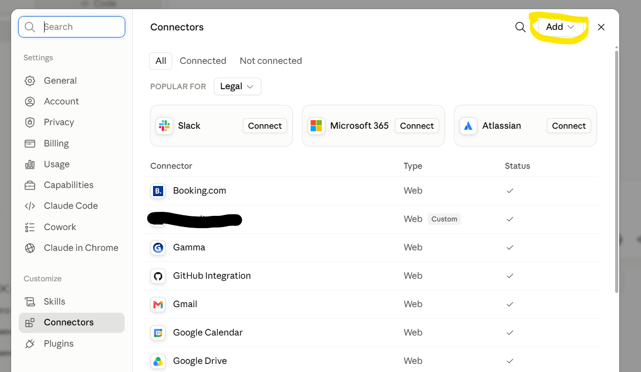This screenshot has height=372, width=641.
Task: Click the Claude Code brackets icon
Action: 30,206
